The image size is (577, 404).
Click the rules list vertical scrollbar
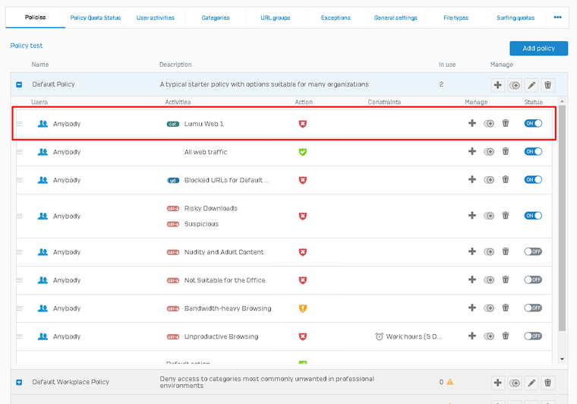click(562, 228)
